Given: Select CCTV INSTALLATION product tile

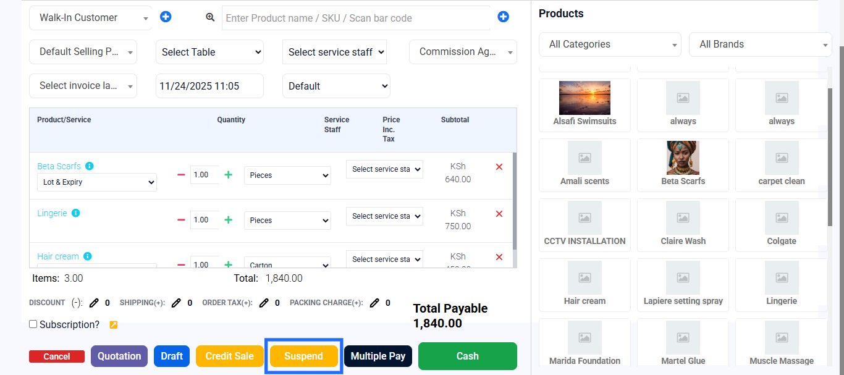Looking at the screenshot, I should pos(584,224).
